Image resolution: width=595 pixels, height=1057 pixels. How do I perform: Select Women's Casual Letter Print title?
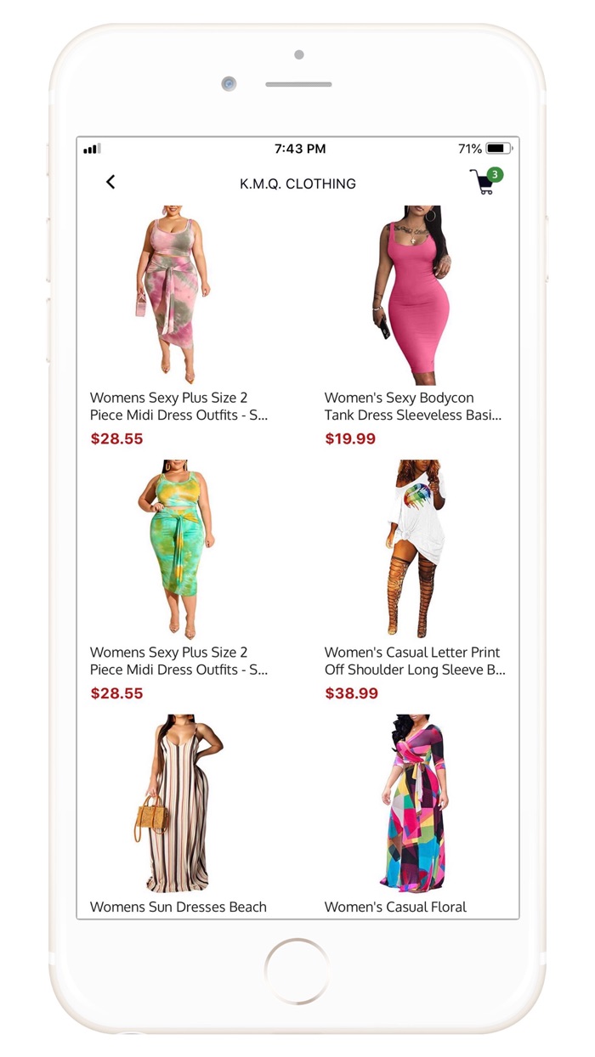point(415,661)
